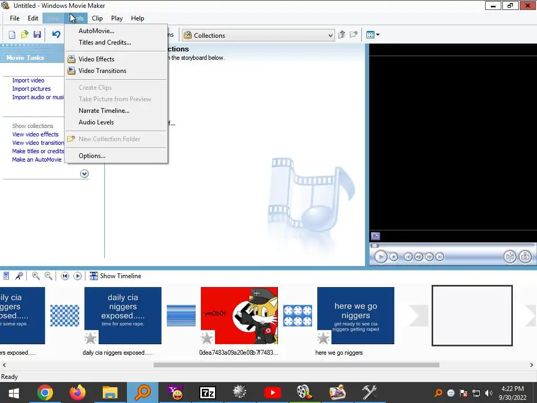Click the New Project toolbar icon
Screen dimensions: 537x403
click(12, 35)
